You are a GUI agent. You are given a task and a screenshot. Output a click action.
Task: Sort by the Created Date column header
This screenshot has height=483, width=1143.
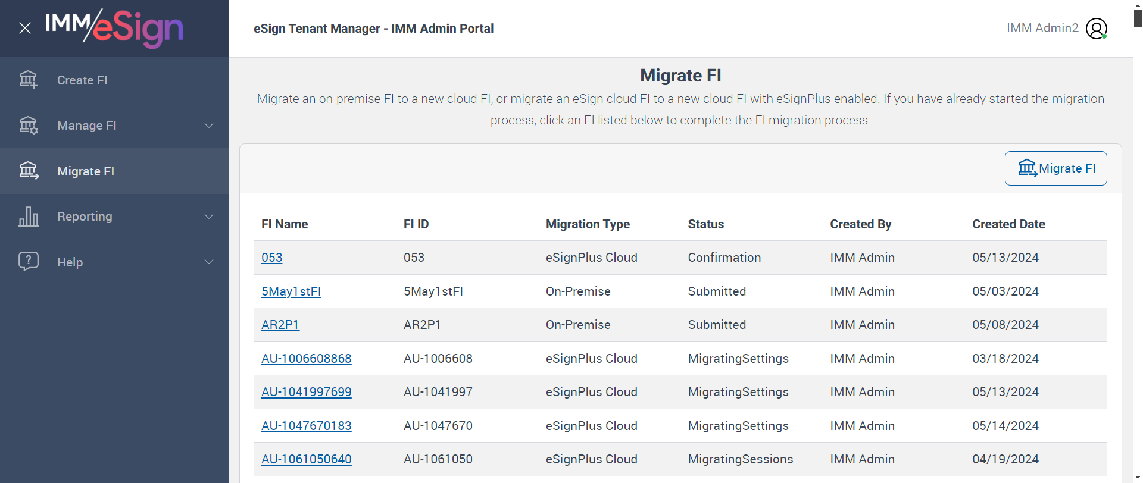pyautogui.click(x=1008, y=224)
